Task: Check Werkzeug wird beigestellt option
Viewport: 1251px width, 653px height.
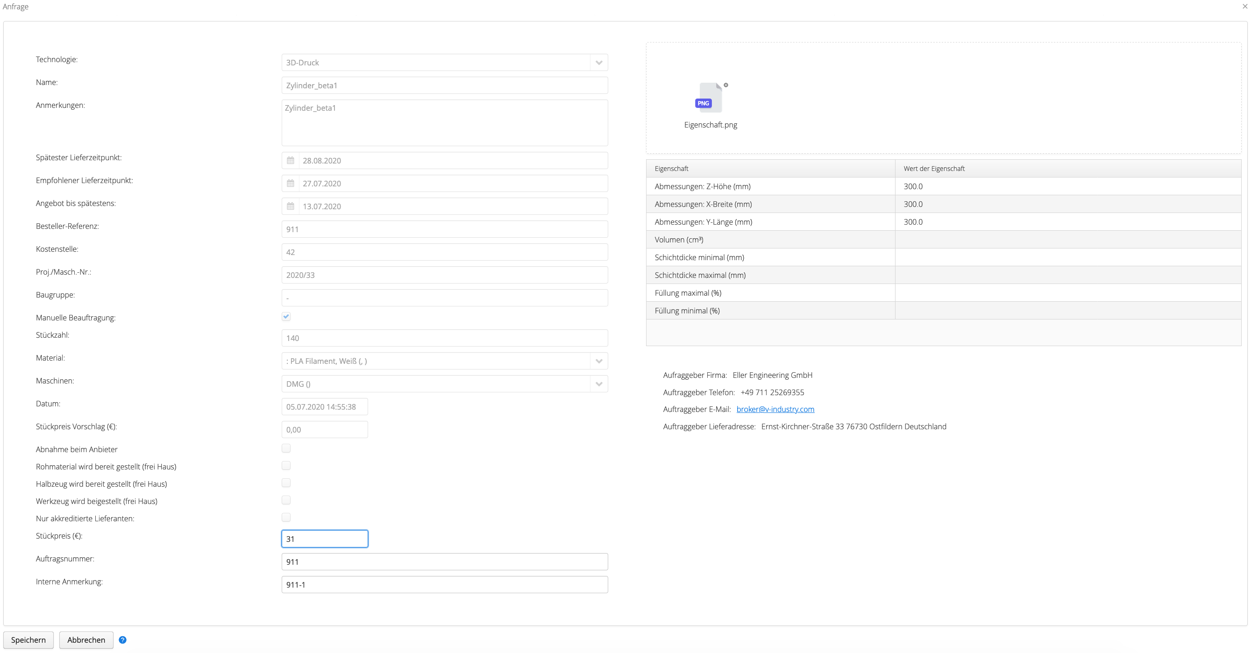Action: [286, 500]
